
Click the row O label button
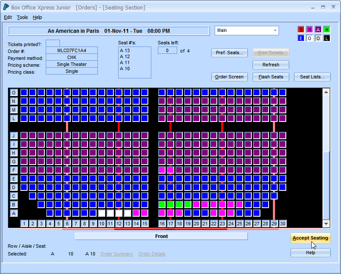pos(14,93)
